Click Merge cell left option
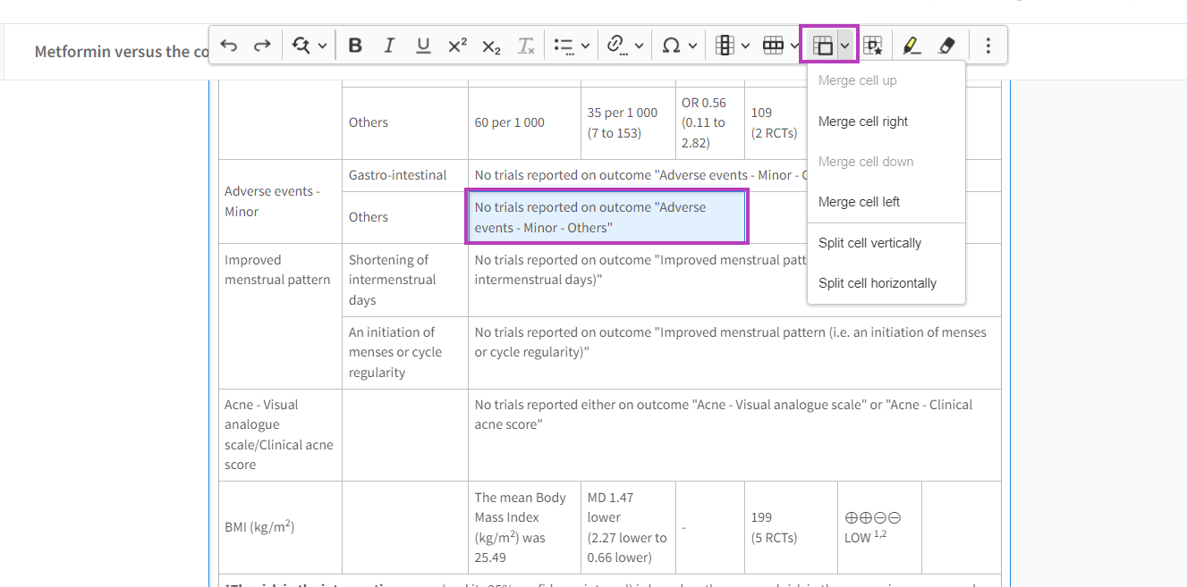The height and width of the screenshot is (587, 1187). (x=859, y=202)
